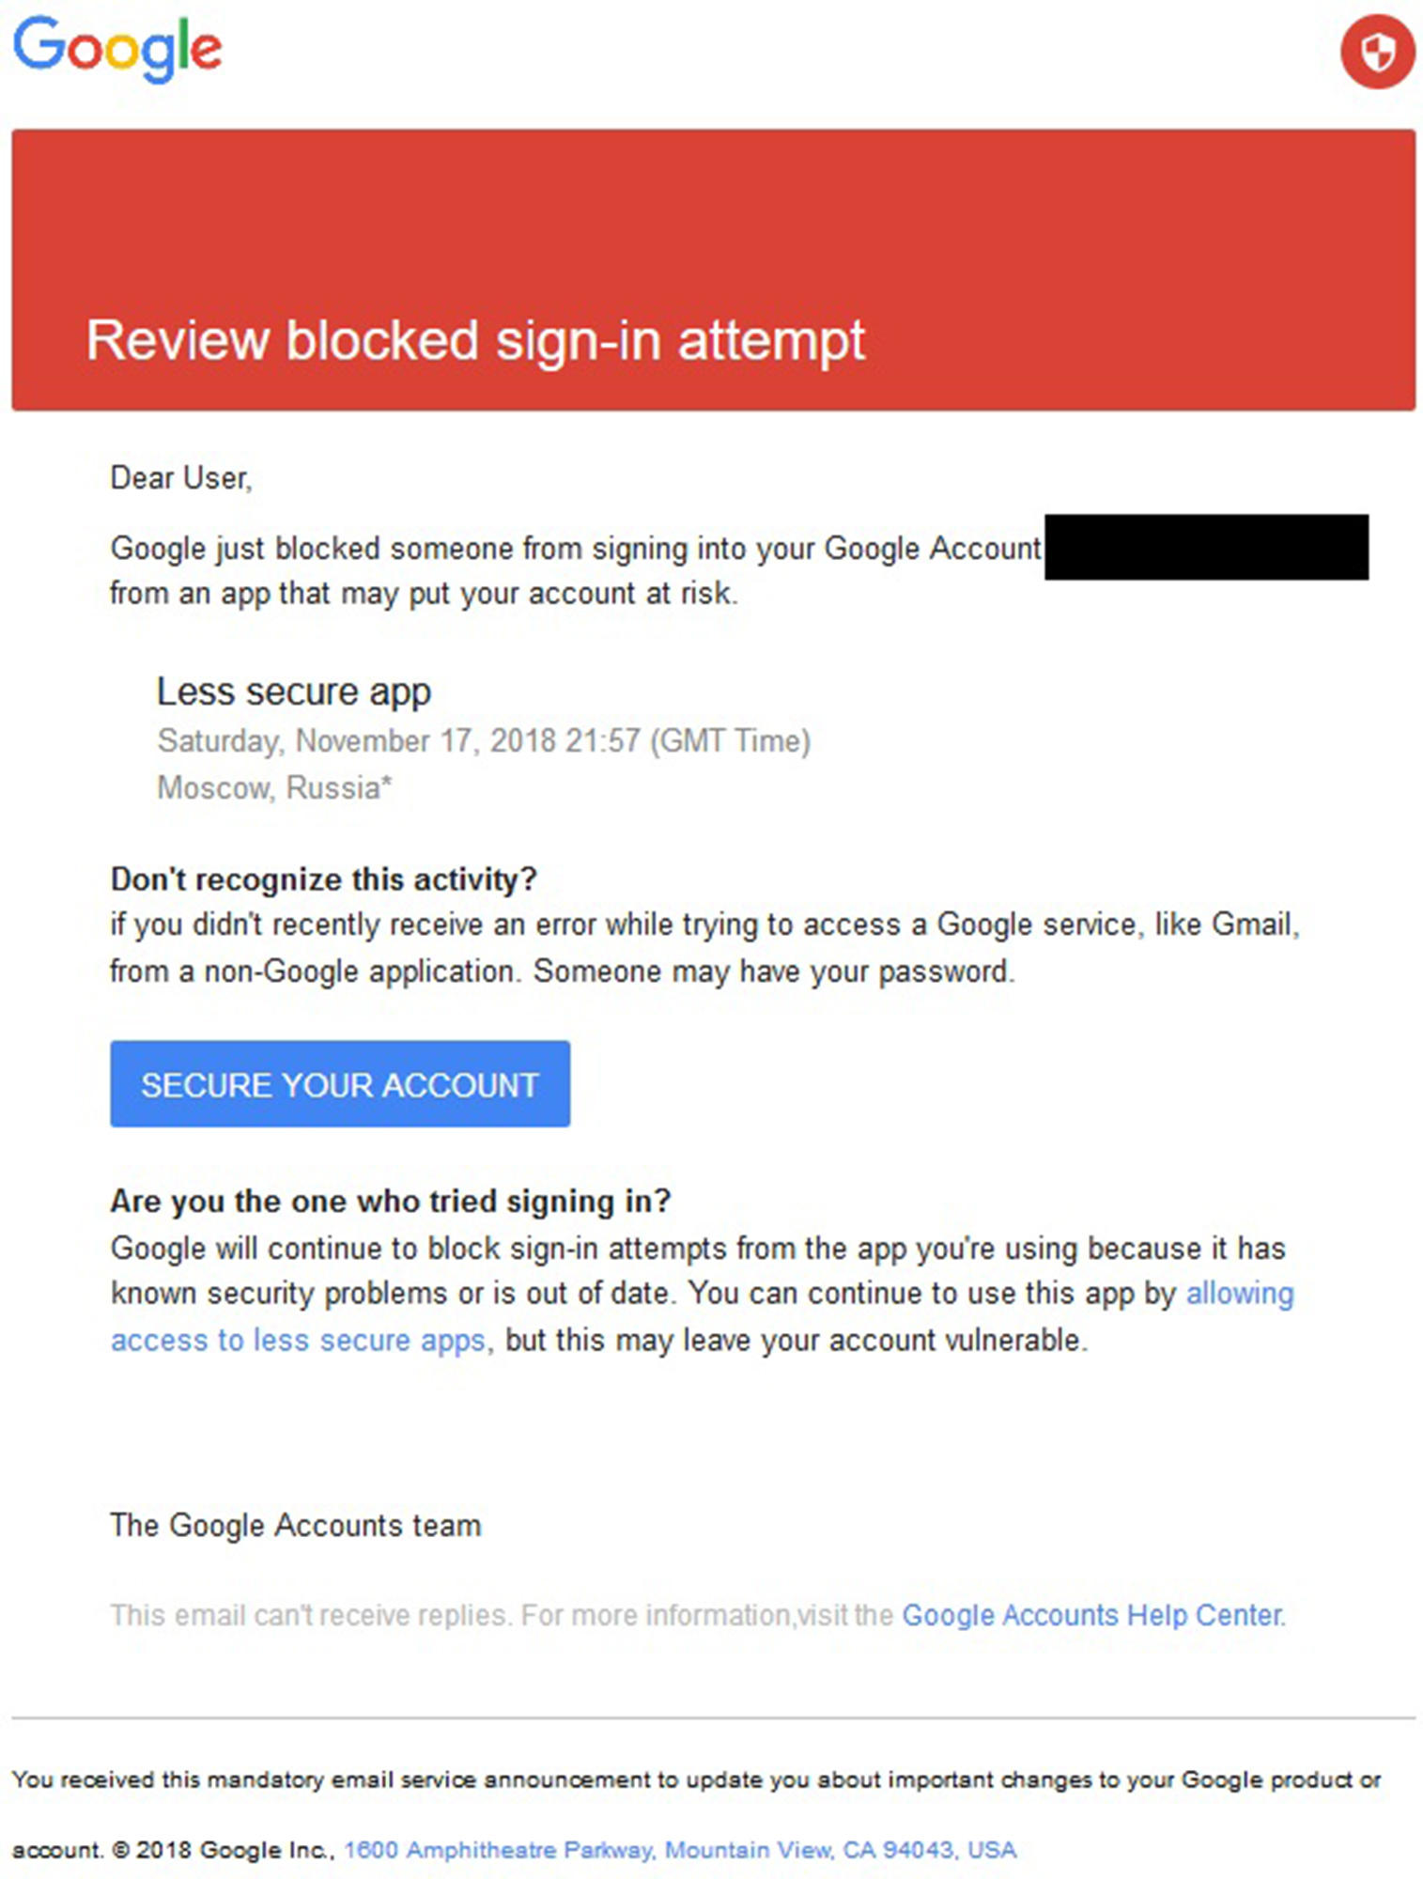1423x1879 pixels.
Task: Click the blacked-out account email box
Action: click(x=1205, y=547)
